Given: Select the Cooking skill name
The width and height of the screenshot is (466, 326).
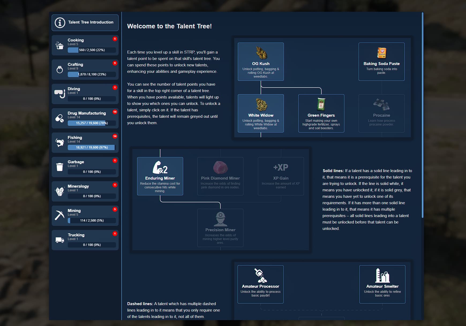Looking at the screenshot, I should 76,40.
